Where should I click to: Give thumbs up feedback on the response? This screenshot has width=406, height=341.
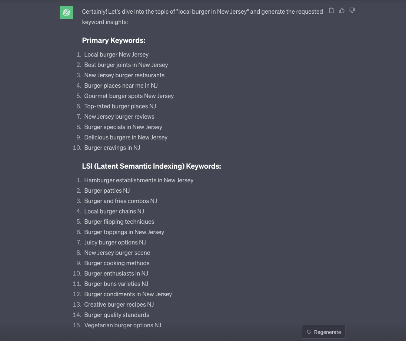[x=342, y=10]
